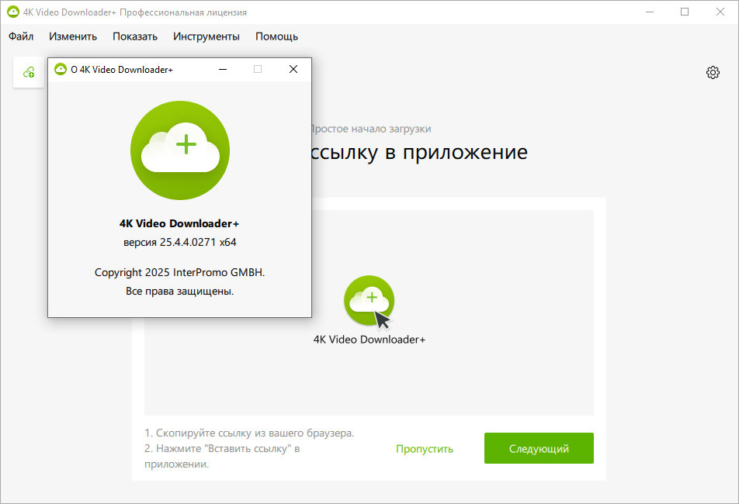The height and width of the screenshot is (504, 739).
Task: Minimize the About 4K Video Downloader+ dialog
Action: coord(223,69)
